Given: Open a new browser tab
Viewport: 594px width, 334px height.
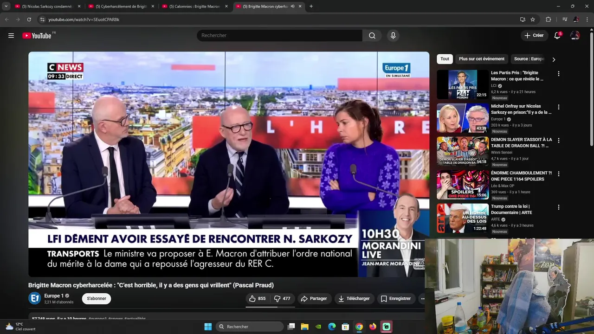Looking at the screenshot, I should 311,6.
